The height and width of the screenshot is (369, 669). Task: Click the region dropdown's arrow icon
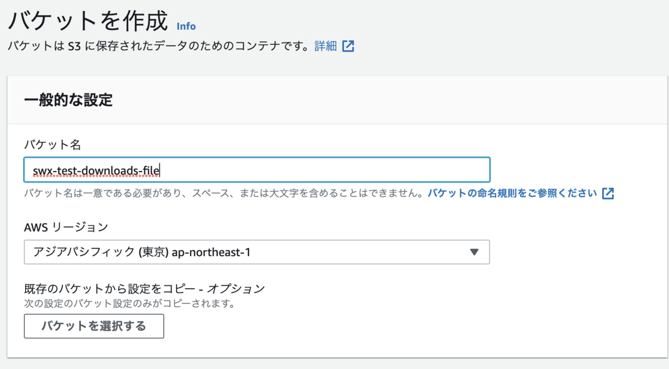point(474,252)
